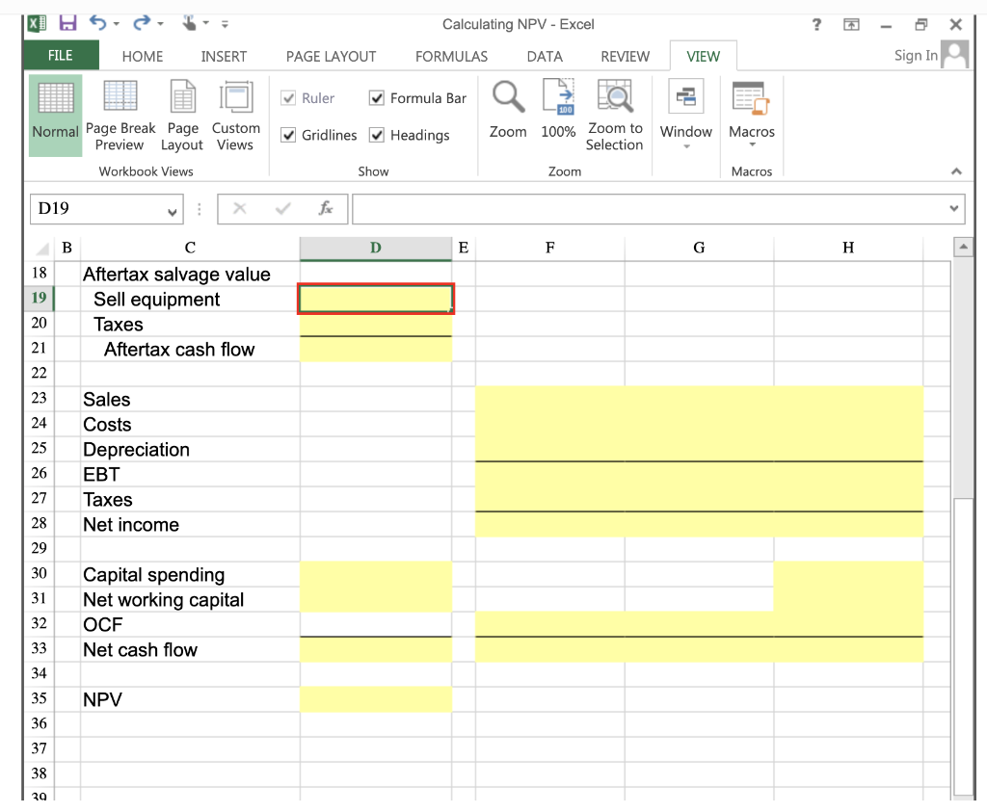
Task: Uncheck the Gridlines checkbox
Action: coord(287,135)
